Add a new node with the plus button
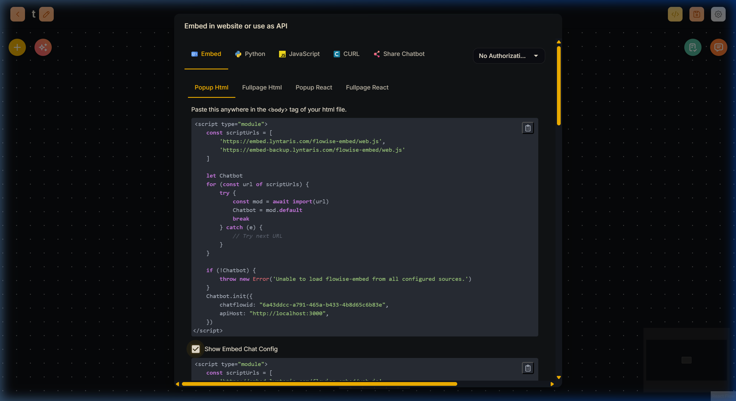The height and width of the screenshot is (401, 736). click(17, 47)
